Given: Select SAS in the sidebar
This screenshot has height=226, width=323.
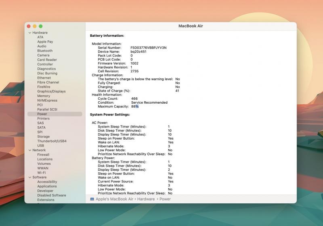Looking at the screenshot, I should (x=41, y=123).
